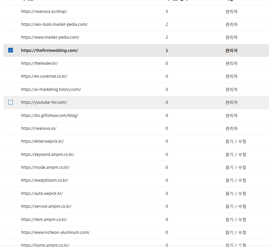This screenshot has height=247, width=269.
Task: Click the keyword.ampm.co.kr URL
Action: [x=47, y=154]
